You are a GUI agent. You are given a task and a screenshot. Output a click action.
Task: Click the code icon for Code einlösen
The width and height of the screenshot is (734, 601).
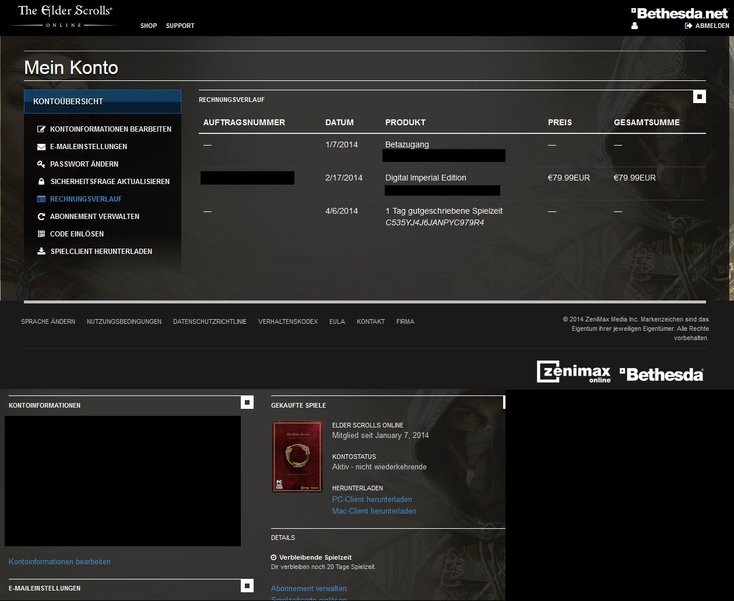tap(41, 234)
